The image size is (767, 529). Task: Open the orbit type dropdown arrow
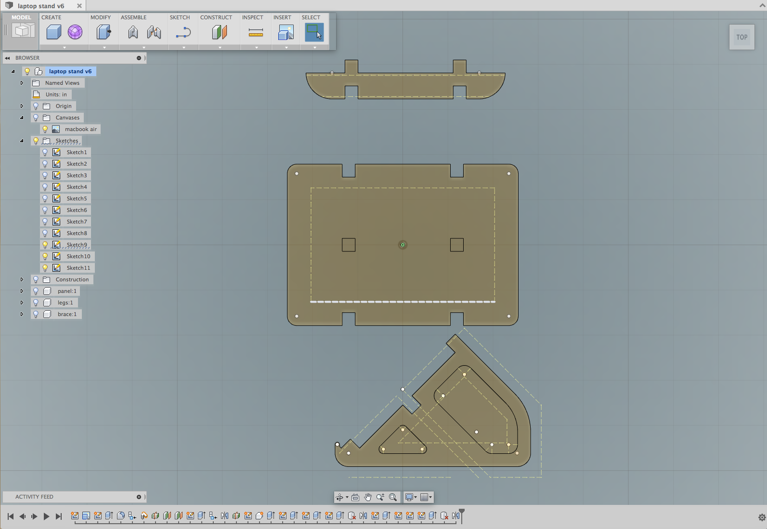point(347,497)
